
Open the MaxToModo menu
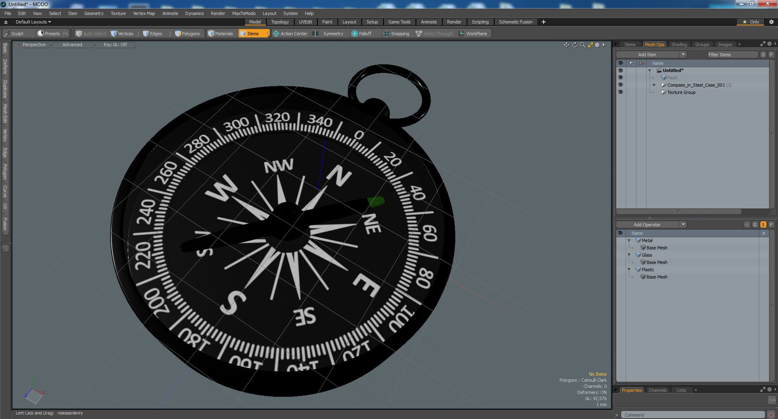pos(244,13)
